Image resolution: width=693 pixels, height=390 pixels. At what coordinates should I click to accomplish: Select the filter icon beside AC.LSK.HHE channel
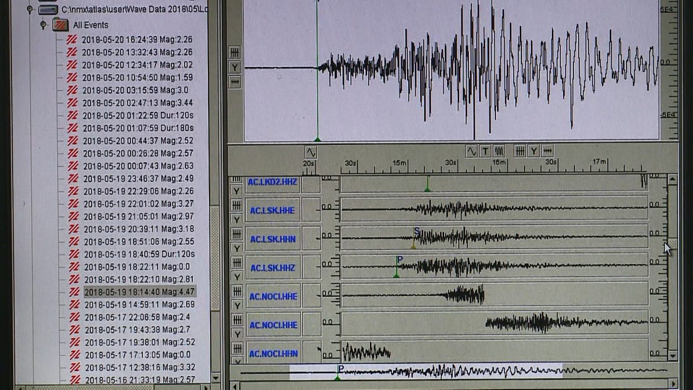coord(237,205)
